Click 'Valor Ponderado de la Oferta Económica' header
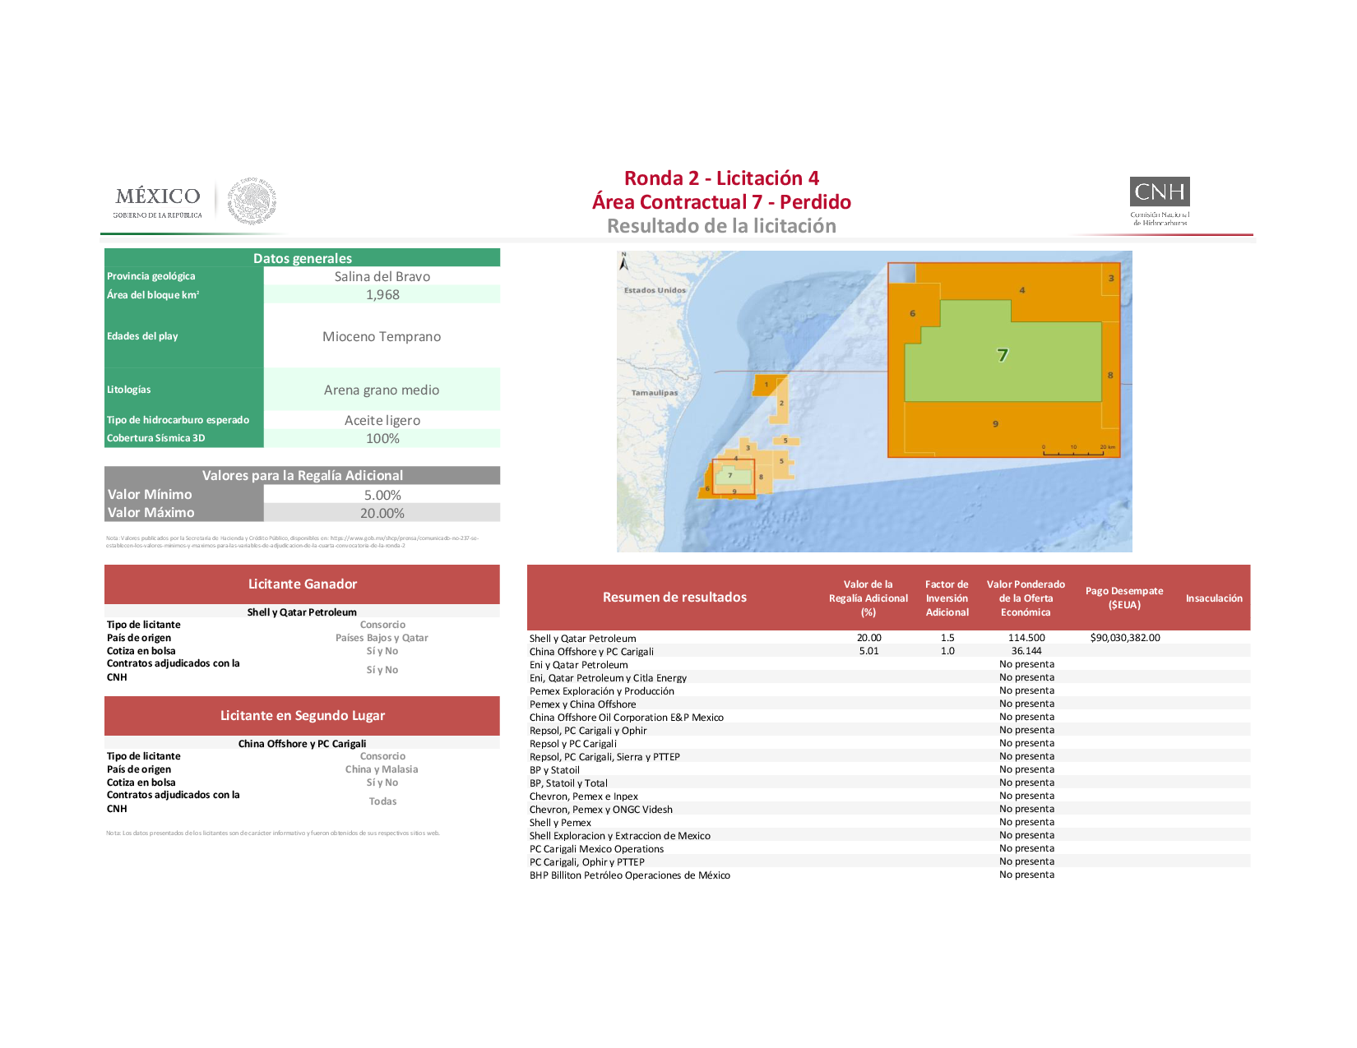The height and width of the screenshot is (1048, 1357). 1026,598
